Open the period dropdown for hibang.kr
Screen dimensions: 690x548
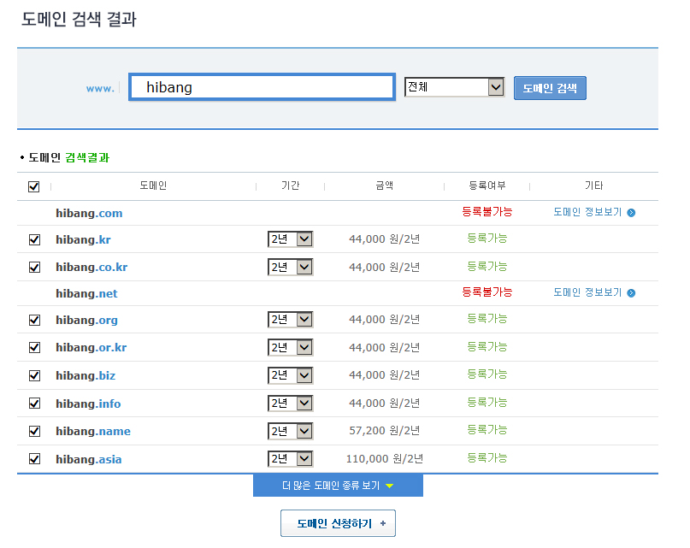coord(290,240)
